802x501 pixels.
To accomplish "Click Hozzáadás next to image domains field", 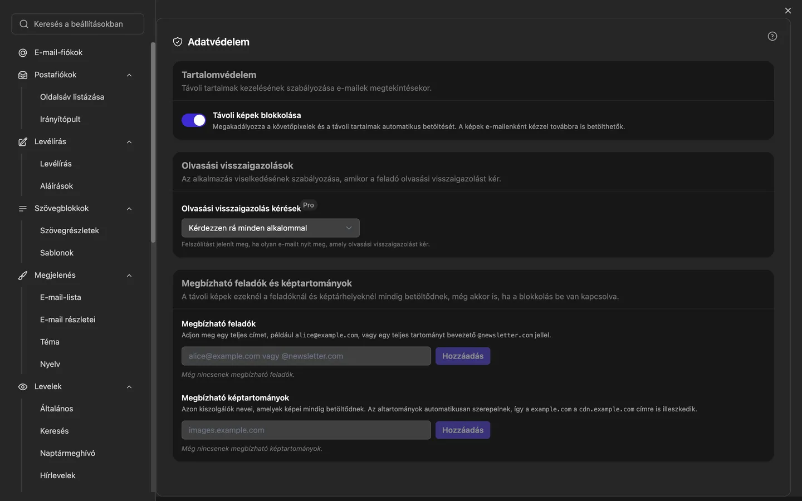I will [x=463, y=430].
